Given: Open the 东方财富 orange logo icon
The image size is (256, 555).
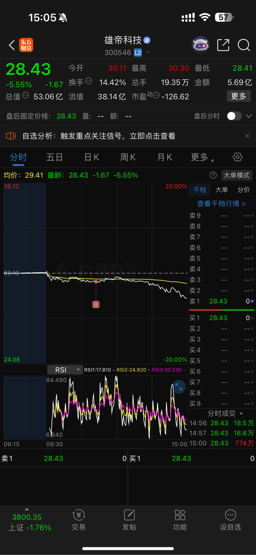Looking at the screenshot, I should (26, 45).
